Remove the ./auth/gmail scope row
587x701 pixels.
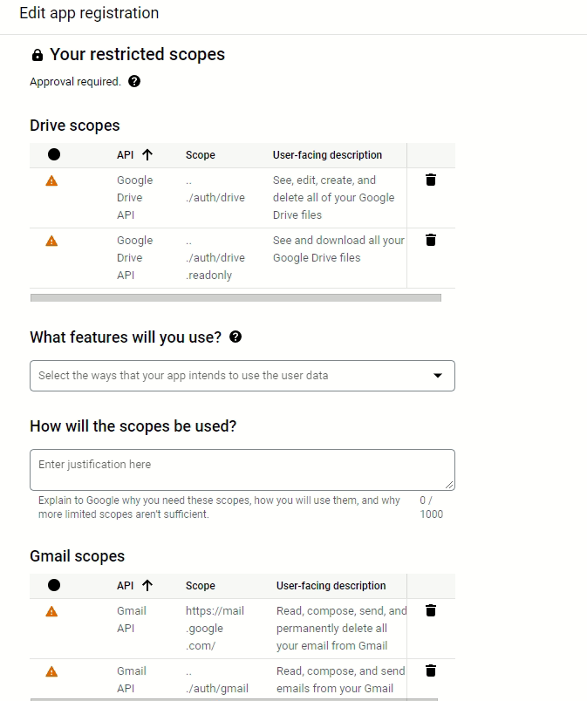(x=430, y=670)
